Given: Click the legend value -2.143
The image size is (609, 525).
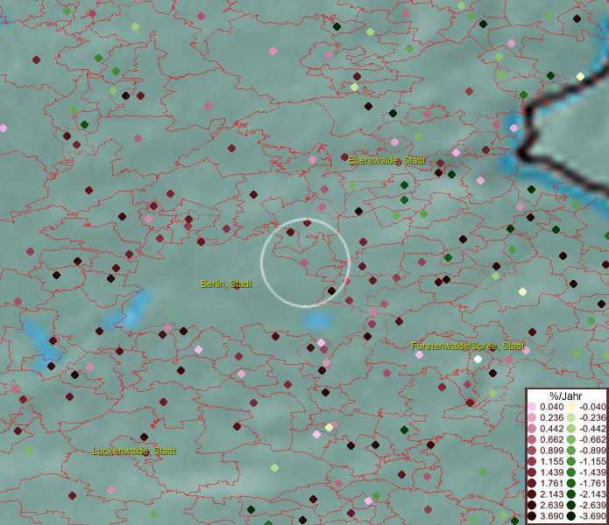Looking at the screenshot, I should (x=592, y=494).
